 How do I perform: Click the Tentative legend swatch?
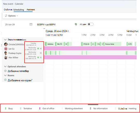(x=21, y=108)
